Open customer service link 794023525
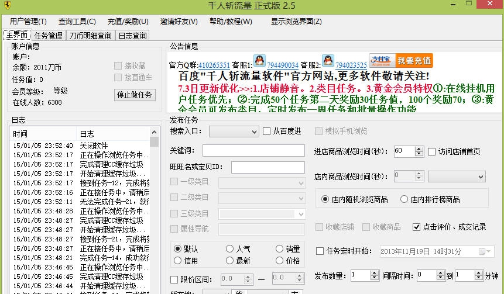 coord(351,65)
